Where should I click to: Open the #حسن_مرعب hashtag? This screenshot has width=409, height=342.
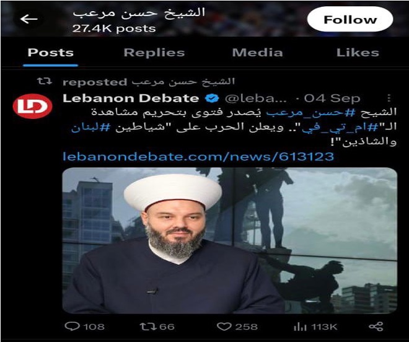click(x=310, y=112)
